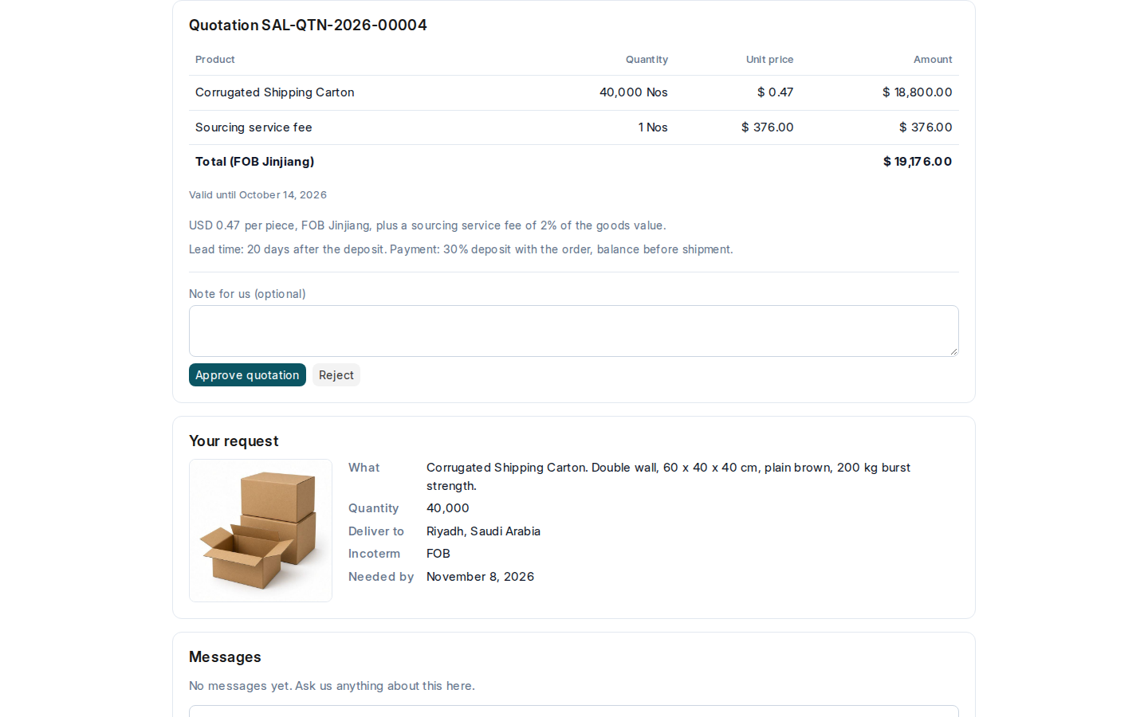
Task: Click the Your request section heading
Action: click(234, 441)
